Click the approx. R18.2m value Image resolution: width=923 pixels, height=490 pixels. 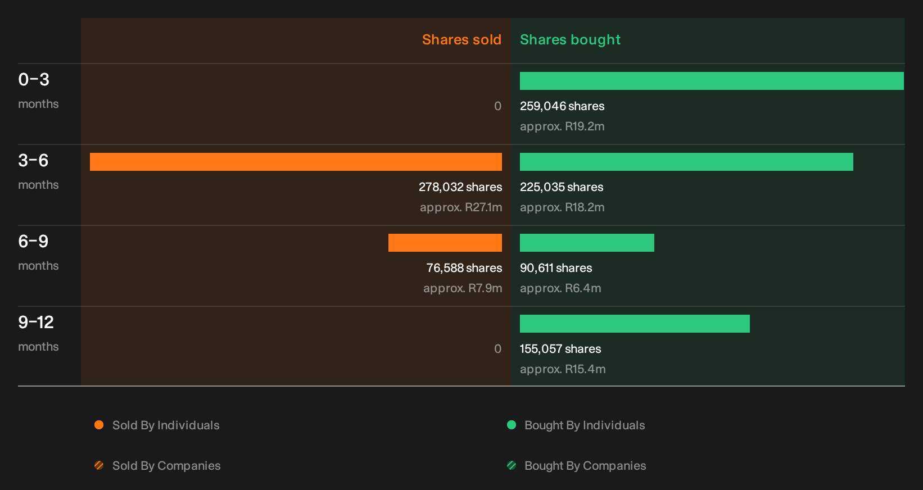pos(562,207)
